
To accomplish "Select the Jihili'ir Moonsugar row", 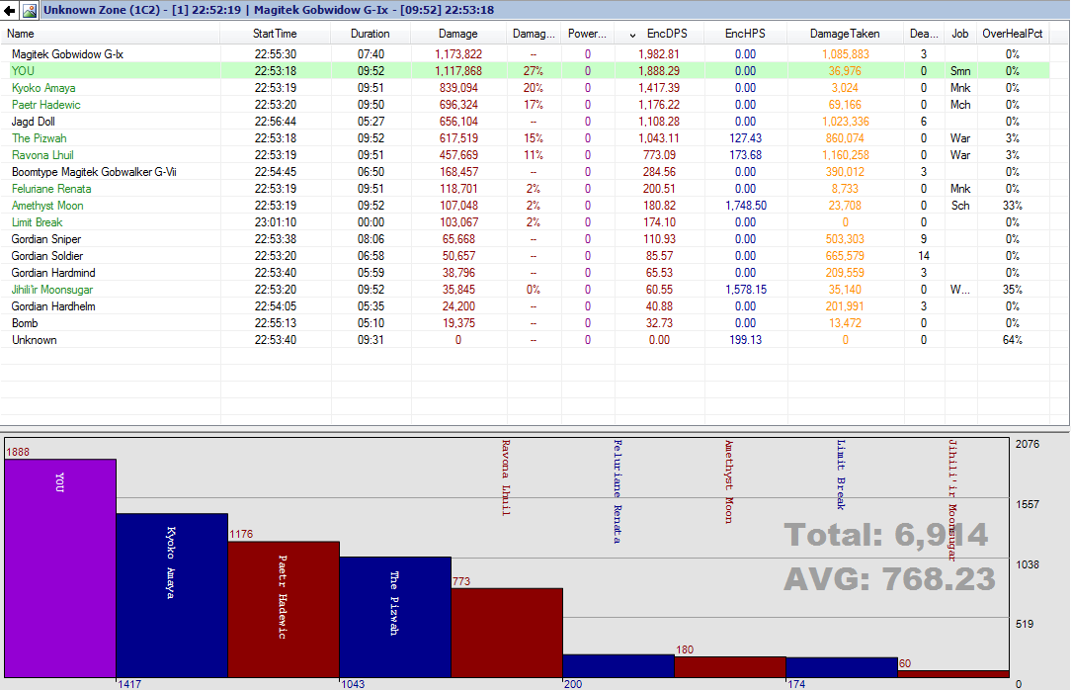I will [x=526, y=290].
